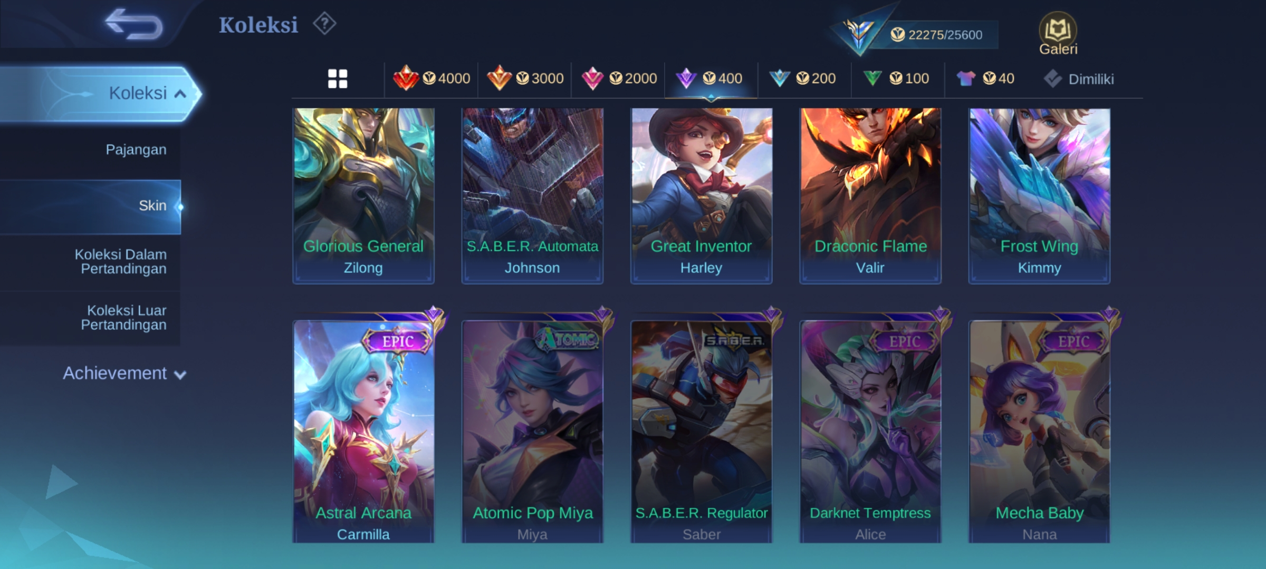Image resolution: width=1266 pixels, height=569 pixels.
Task: Filter by pink 2000-point gem tier
Action: point(618,79)
